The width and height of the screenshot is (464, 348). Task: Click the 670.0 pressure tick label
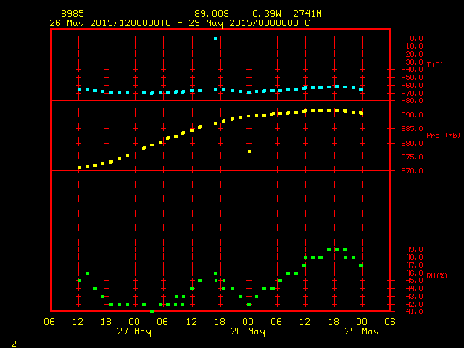pos(413,171)
